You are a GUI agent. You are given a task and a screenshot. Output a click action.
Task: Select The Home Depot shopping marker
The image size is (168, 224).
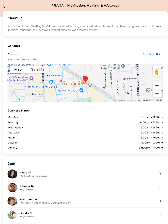tap(81, 90)
